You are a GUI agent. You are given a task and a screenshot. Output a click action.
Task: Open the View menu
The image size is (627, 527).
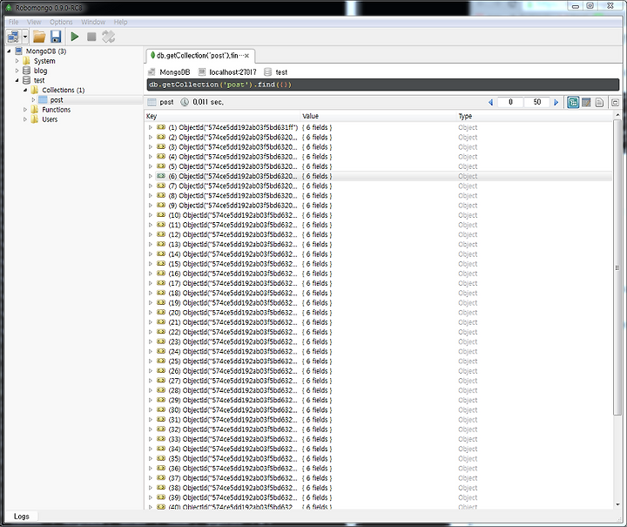34,22
